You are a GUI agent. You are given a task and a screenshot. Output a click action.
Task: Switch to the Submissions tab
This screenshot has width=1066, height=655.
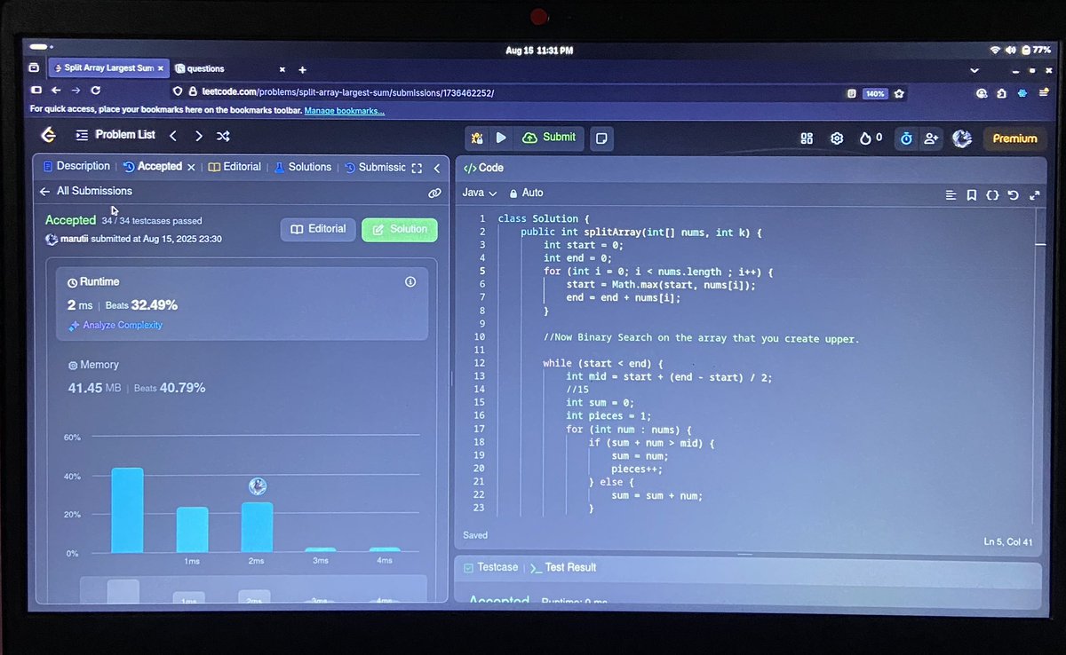(x=375, y=167)
